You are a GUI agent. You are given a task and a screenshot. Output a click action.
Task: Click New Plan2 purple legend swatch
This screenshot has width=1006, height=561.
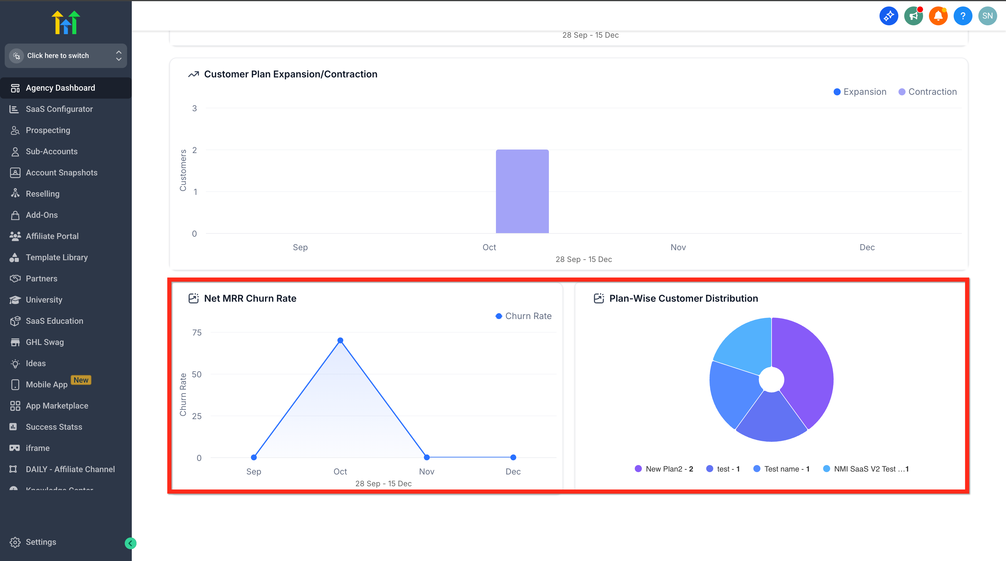638,469
